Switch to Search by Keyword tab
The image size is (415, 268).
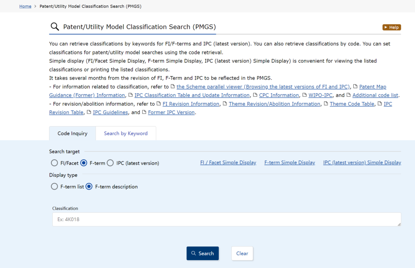126,133
